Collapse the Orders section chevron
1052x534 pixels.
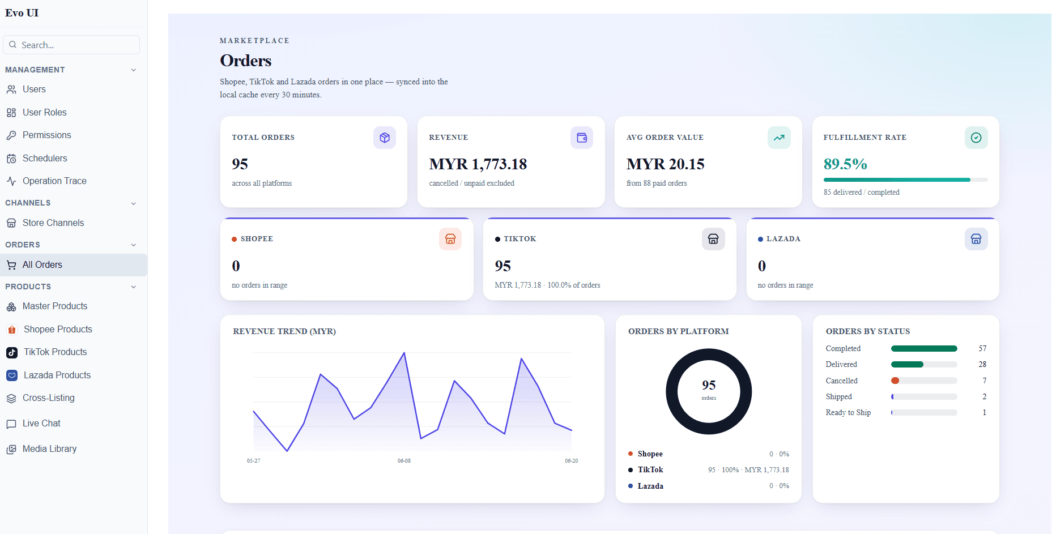[134, 245]
